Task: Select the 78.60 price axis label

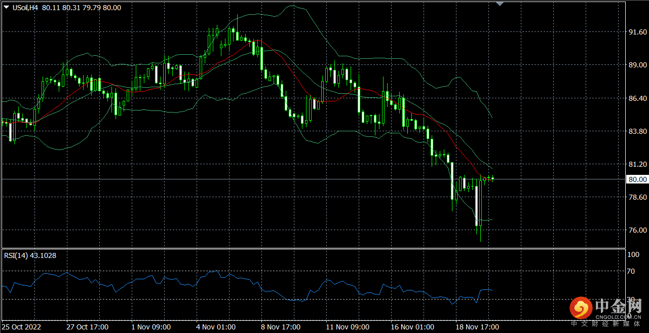Action: coord(637,197)
